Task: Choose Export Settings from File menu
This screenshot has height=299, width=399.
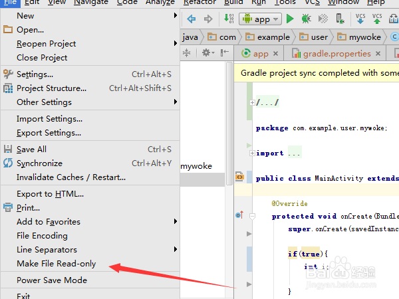Action: [90, 133]
